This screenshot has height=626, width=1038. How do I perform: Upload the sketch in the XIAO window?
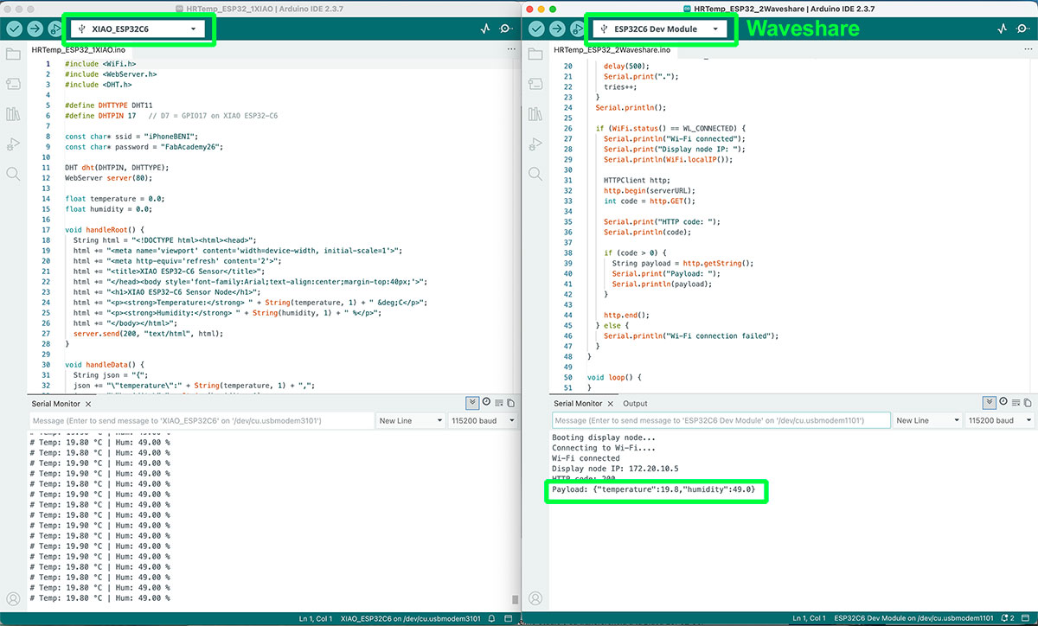[35, 29]
